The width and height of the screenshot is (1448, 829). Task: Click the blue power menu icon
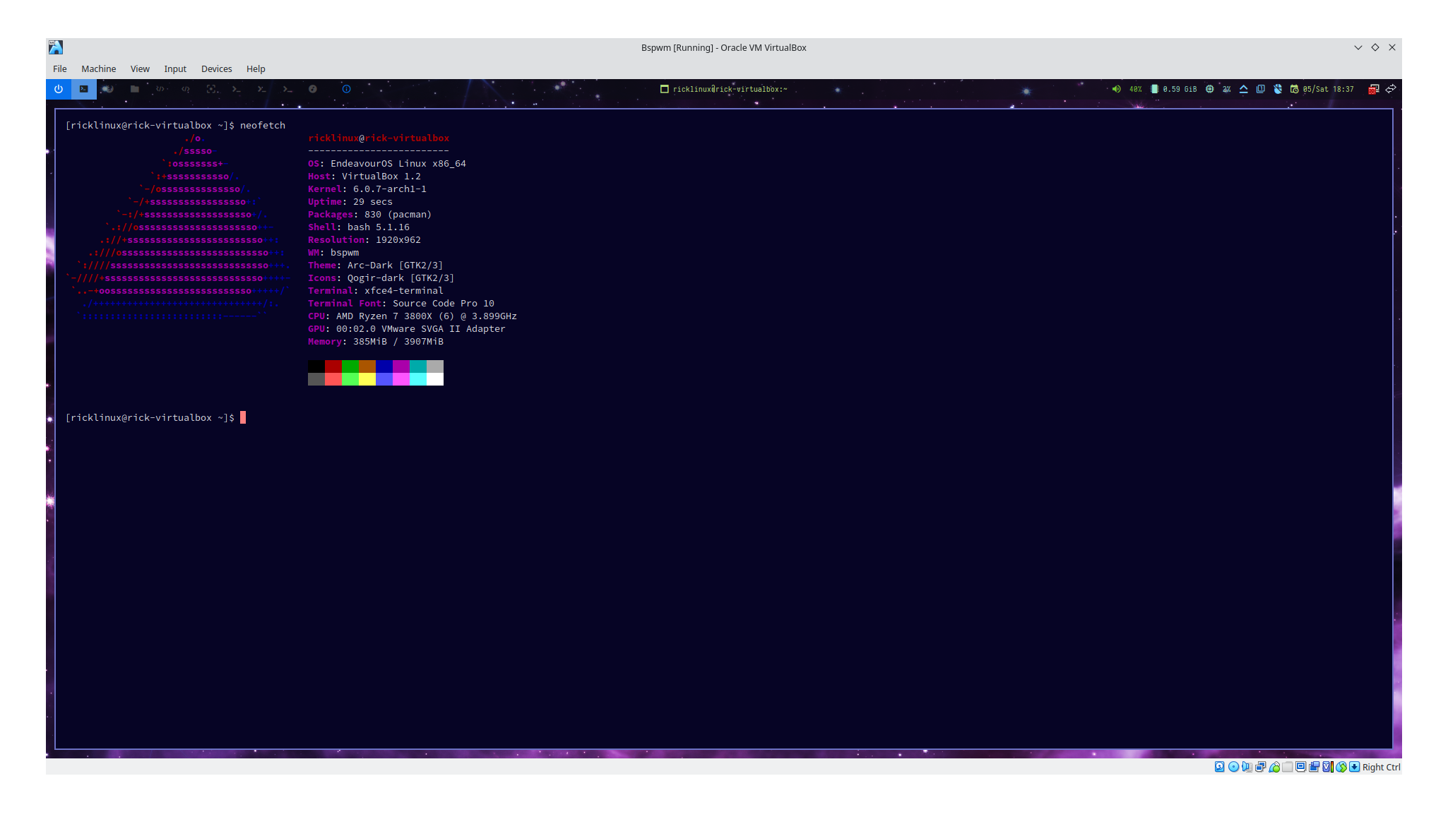[59, 89]
